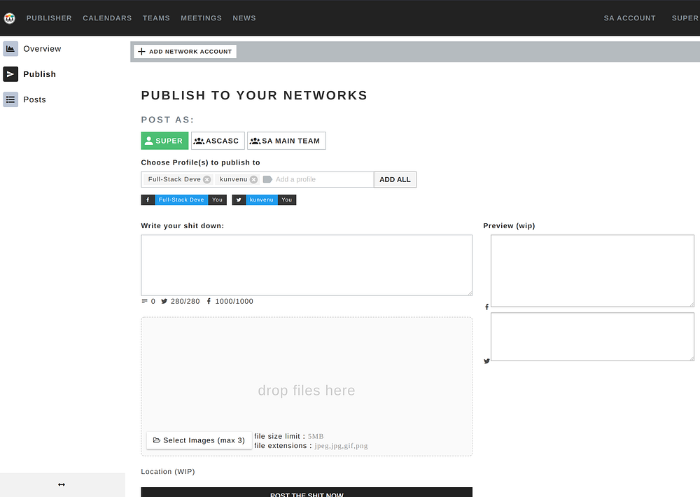Click the text length counter icon

coord(144,302)
